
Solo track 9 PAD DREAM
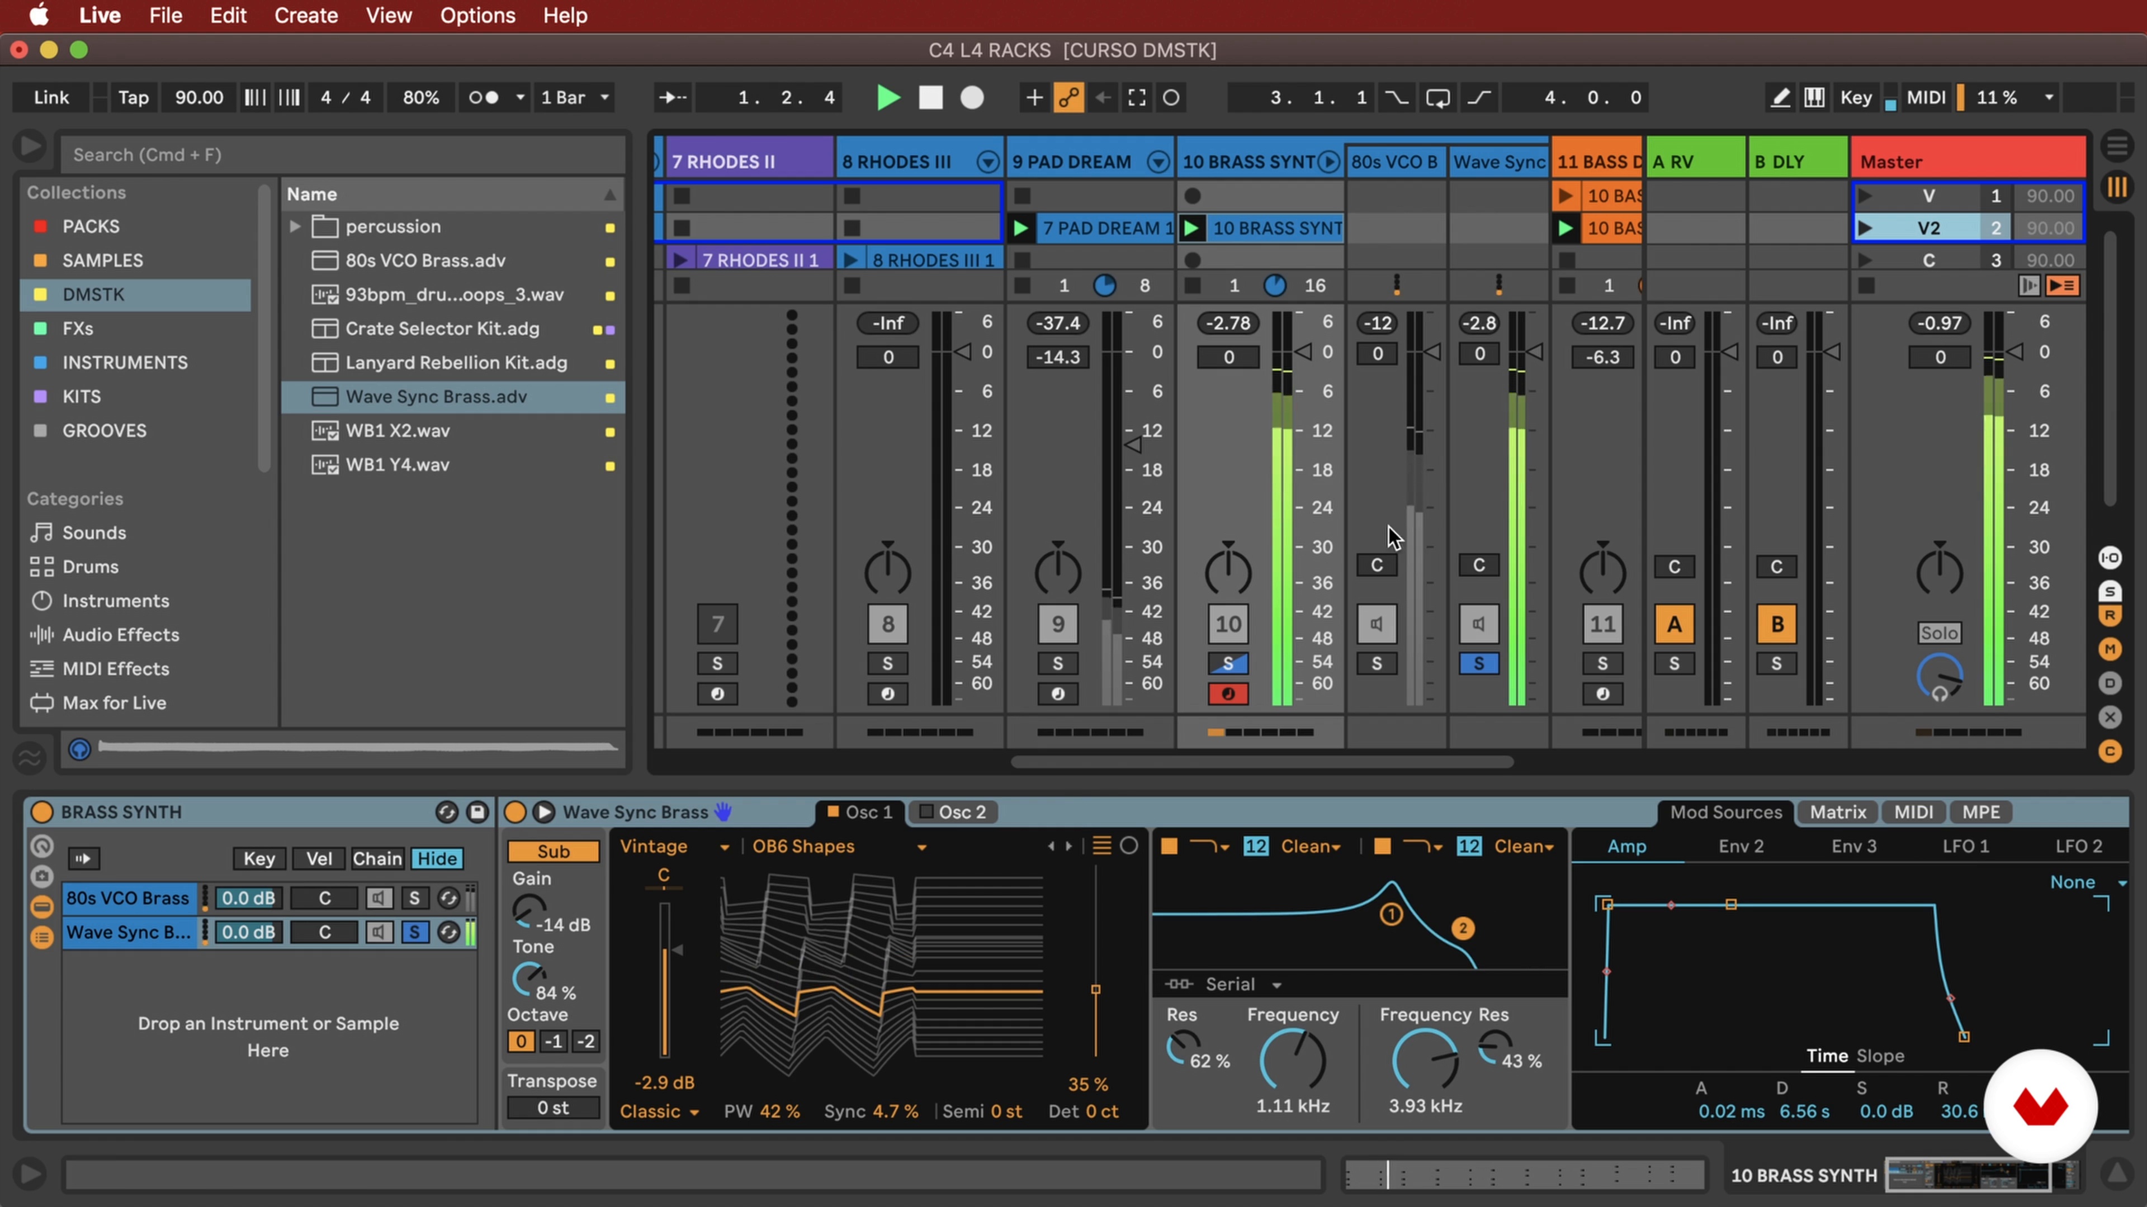tap(1058, 664)
